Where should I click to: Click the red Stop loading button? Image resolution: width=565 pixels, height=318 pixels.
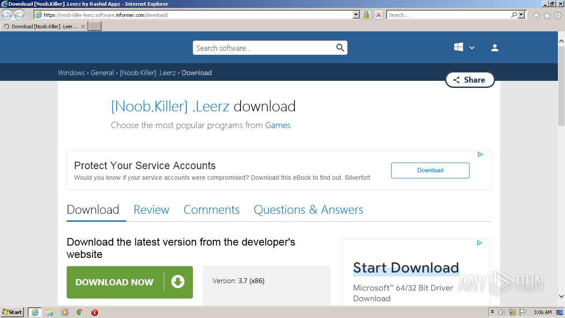378,15
